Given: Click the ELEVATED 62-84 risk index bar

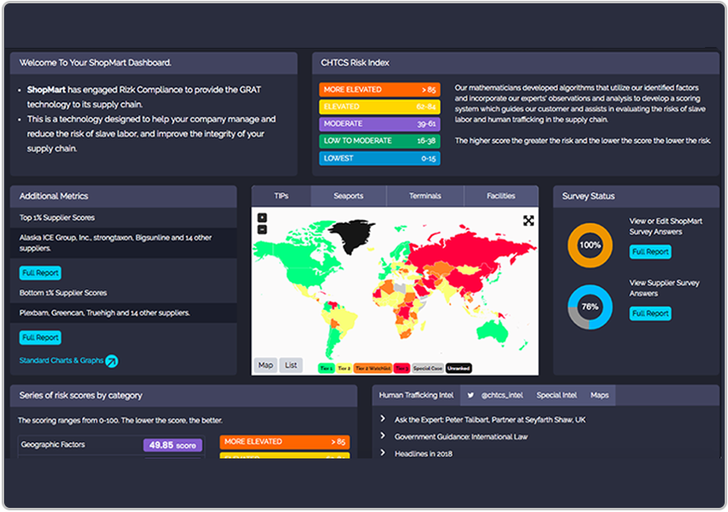Looking at the screenshot, I should (380, 106).
